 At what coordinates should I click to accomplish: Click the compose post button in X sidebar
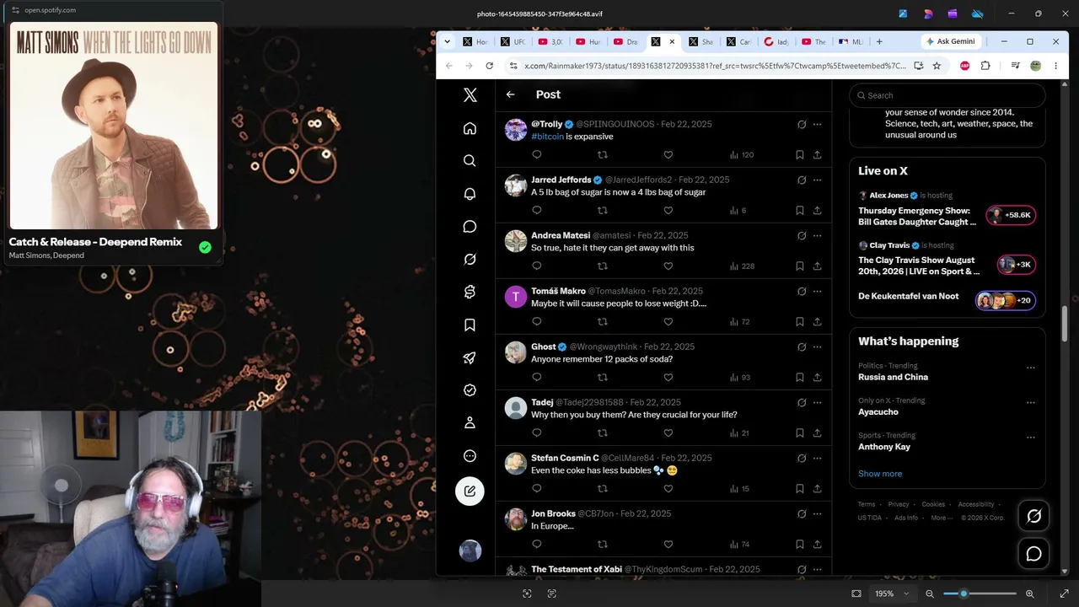point(470,491)
